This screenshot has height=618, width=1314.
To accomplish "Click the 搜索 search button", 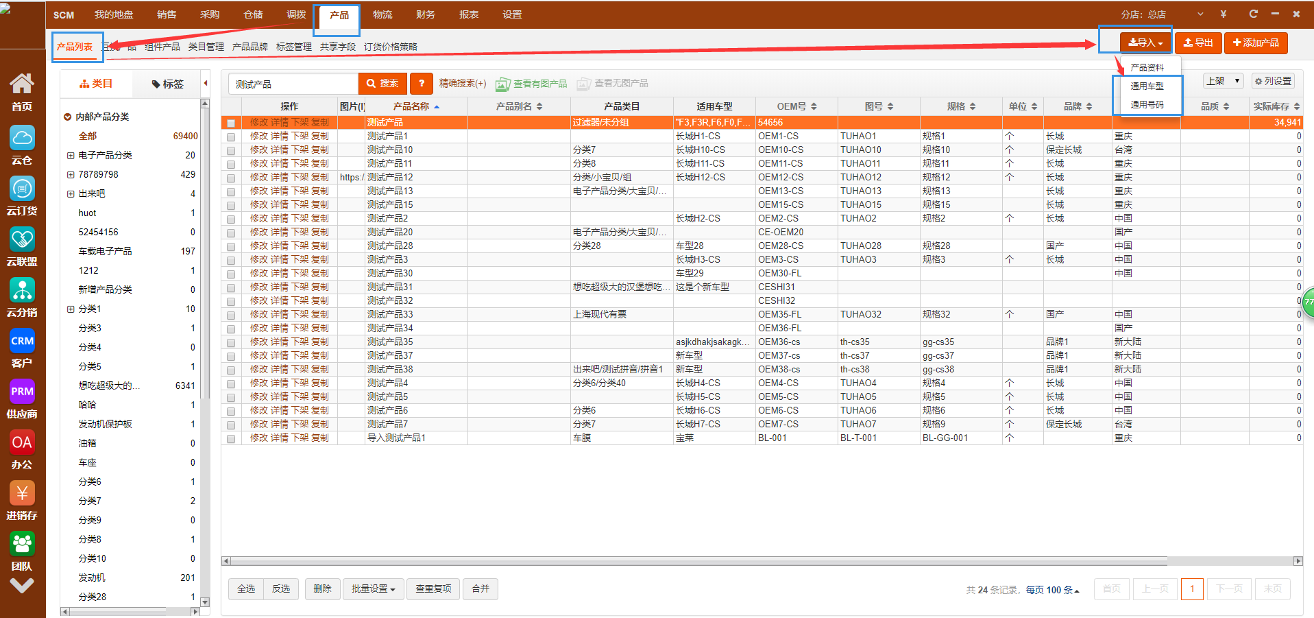I will pos(382,84).
